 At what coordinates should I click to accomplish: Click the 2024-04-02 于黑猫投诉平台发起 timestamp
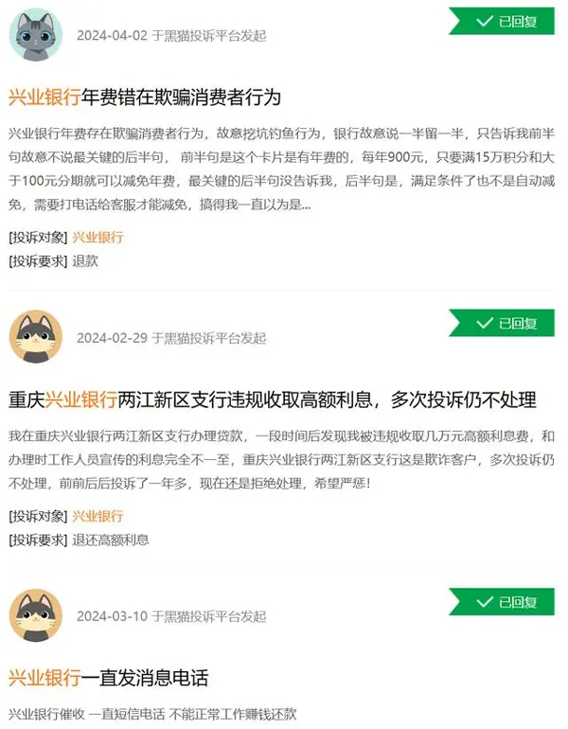click(171, 35)
